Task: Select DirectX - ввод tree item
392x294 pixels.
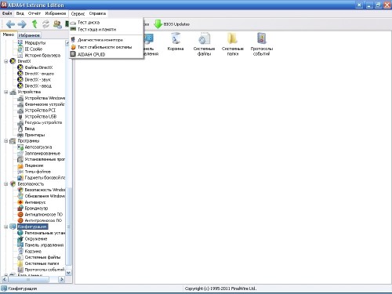Action: 38,86
